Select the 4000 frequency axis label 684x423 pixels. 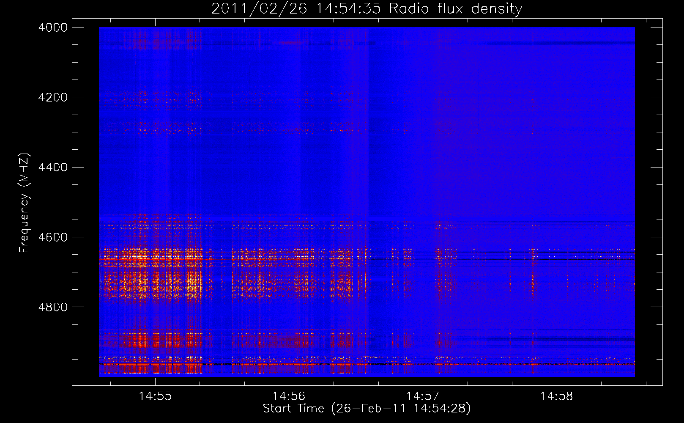pyautogui.click(x=53, y=27)
